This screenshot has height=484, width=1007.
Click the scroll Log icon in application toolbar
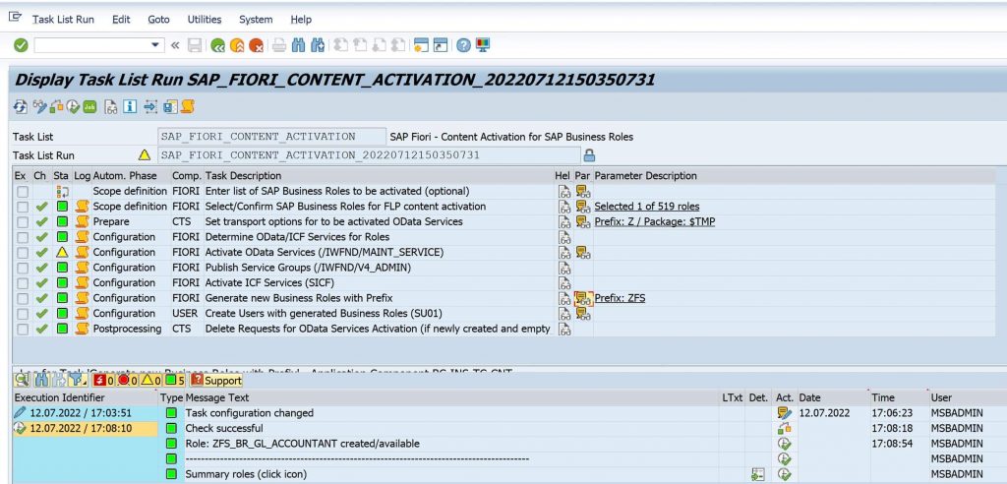188,106
